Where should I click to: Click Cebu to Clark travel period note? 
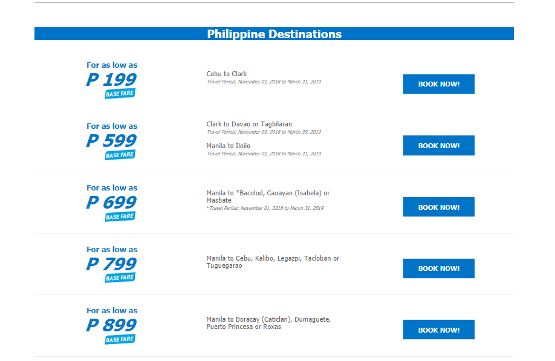(x=264, y=82)
